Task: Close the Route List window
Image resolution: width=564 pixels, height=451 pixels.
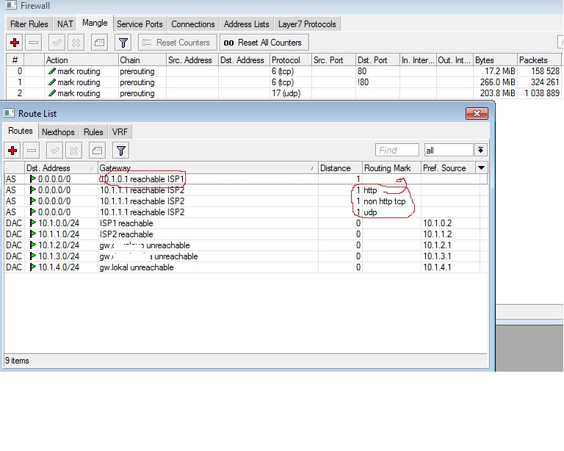Action: pyautogui.click(x=477, y=114)
